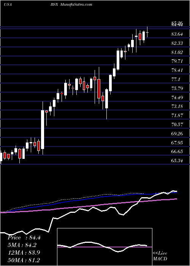Click the 50MA : 81.2 readout

(x=24, y=260)
